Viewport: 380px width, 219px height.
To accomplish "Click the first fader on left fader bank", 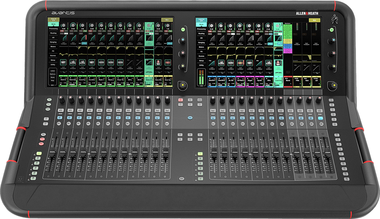I will [x=53, y=152].
